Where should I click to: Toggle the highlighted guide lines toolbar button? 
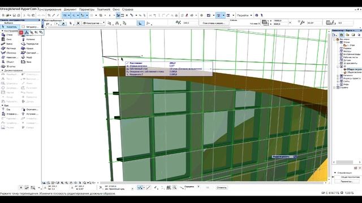point(65,15)
